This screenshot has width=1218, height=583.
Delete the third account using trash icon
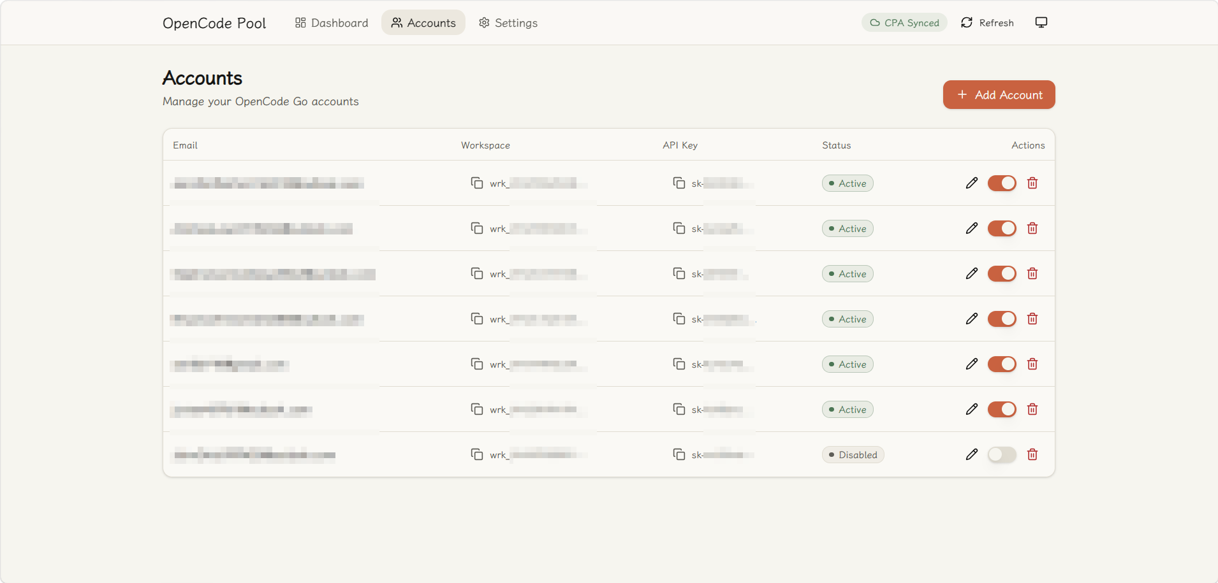click(x=1032, y=273)
